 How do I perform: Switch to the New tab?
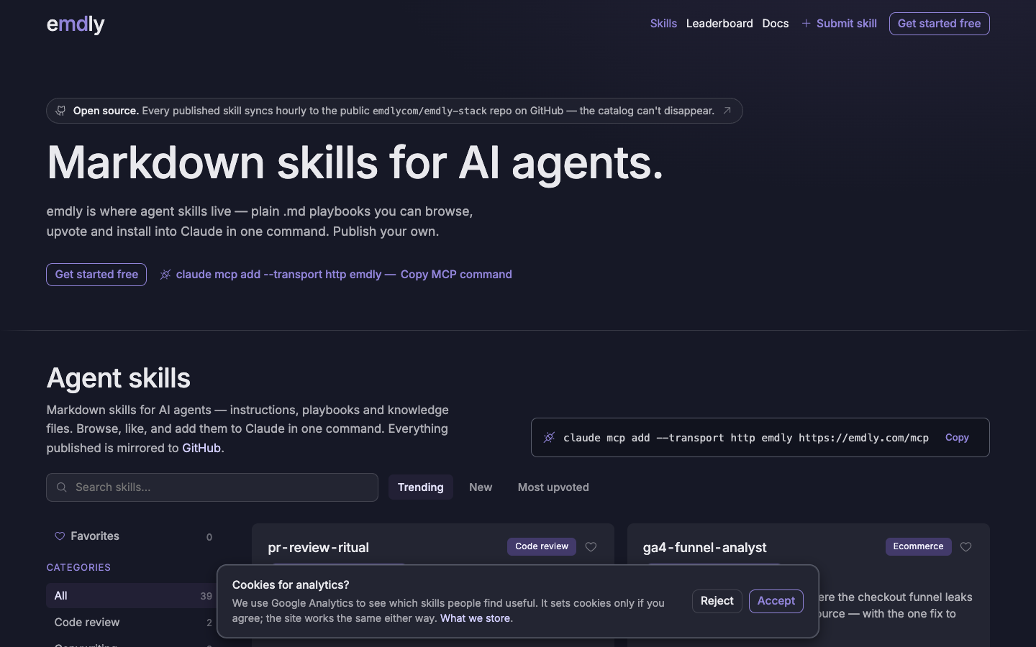point(481,487)
